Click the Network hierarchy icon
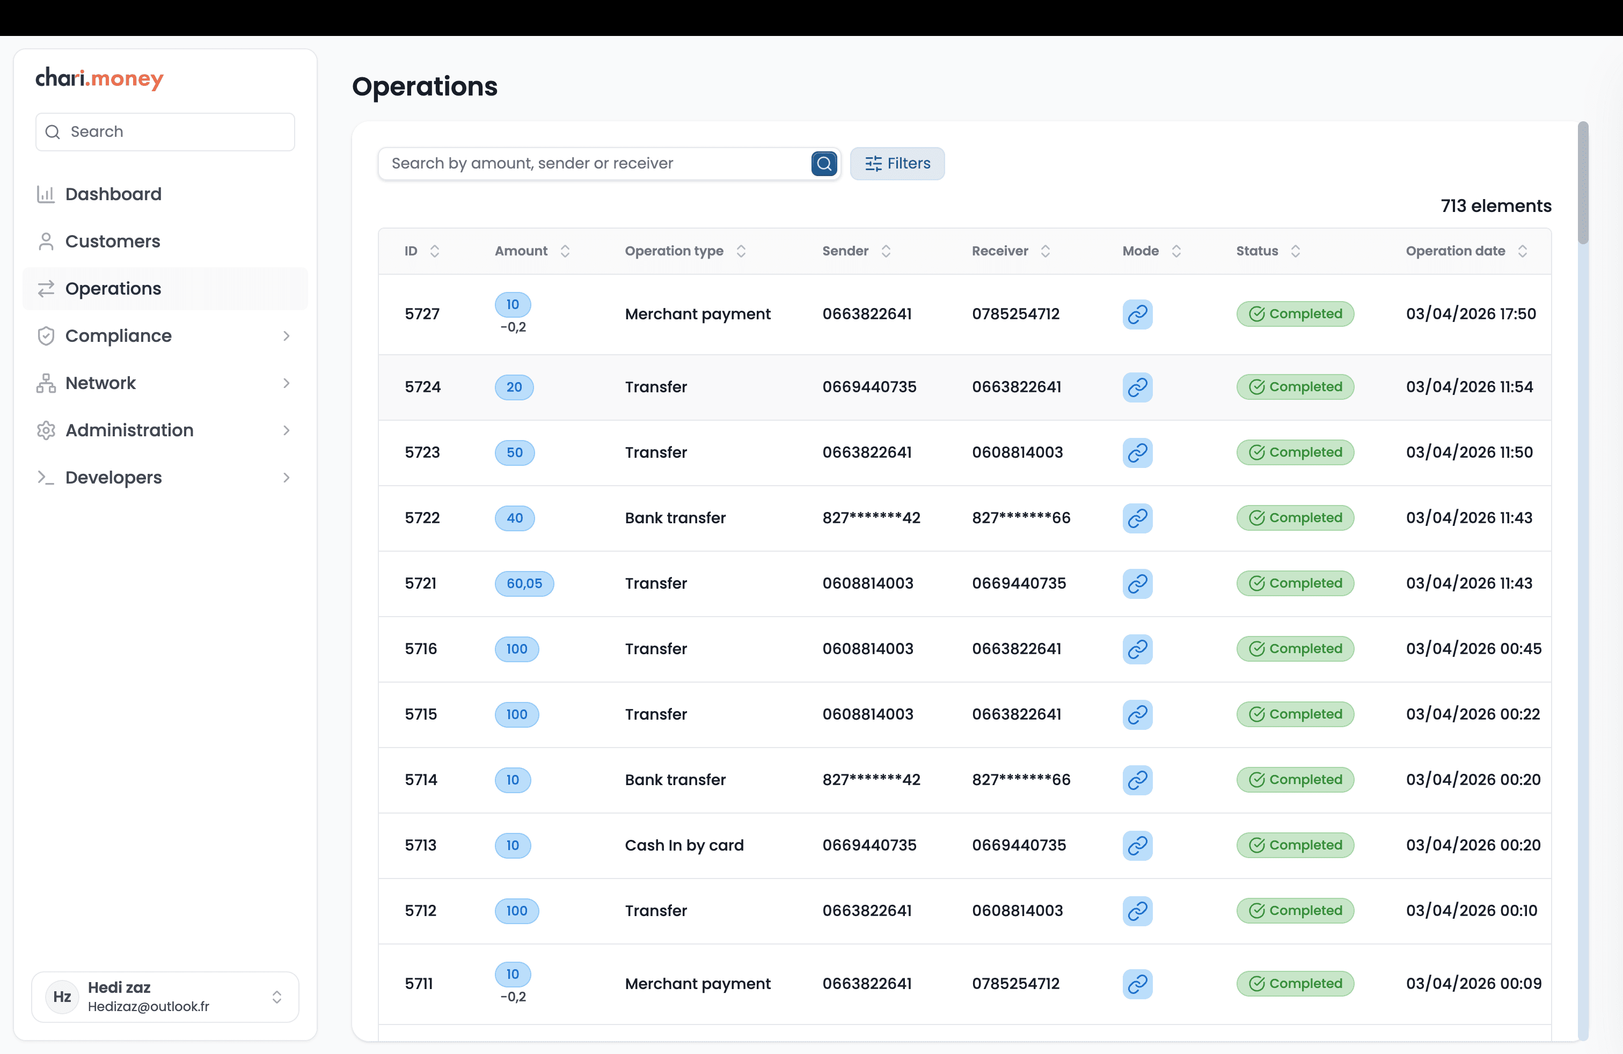 (x=46, y=383)
